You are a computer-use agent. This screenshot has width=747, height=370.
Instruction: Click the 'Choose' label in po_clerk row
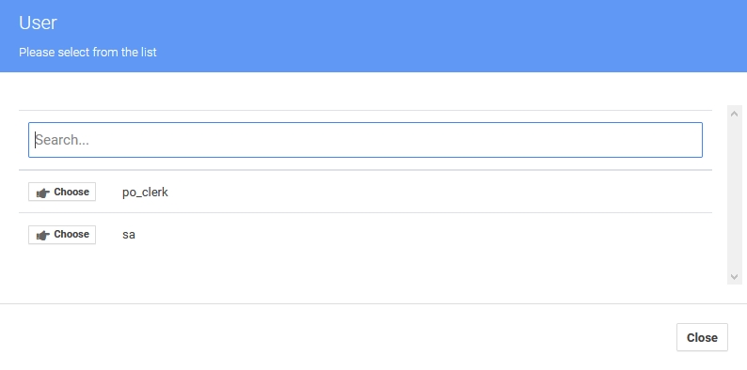tap(72, 192)
